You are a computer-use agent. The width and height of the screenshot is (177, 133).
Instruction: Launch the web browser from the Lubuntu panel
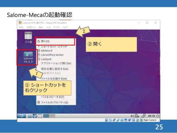point(35,116)
